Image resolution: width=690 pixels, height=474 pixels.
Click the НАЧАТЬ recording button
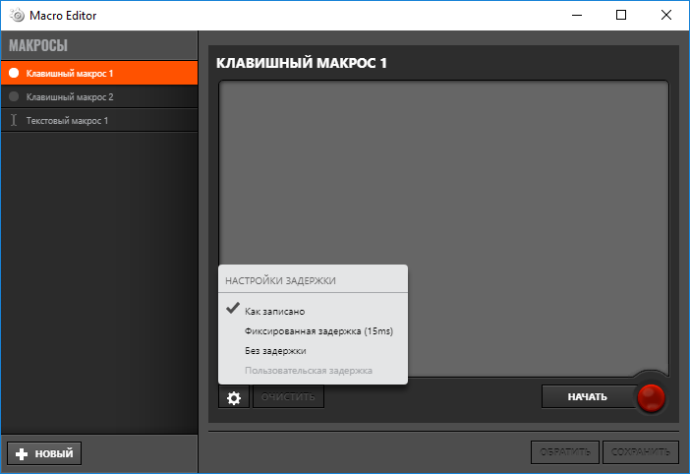(x=587, y=397)
